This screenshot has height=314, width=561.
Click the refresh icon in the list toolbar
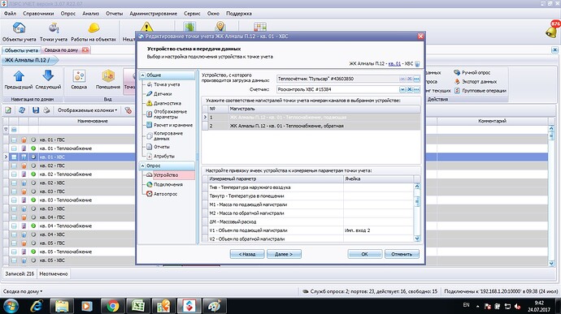tap(22, 110)
